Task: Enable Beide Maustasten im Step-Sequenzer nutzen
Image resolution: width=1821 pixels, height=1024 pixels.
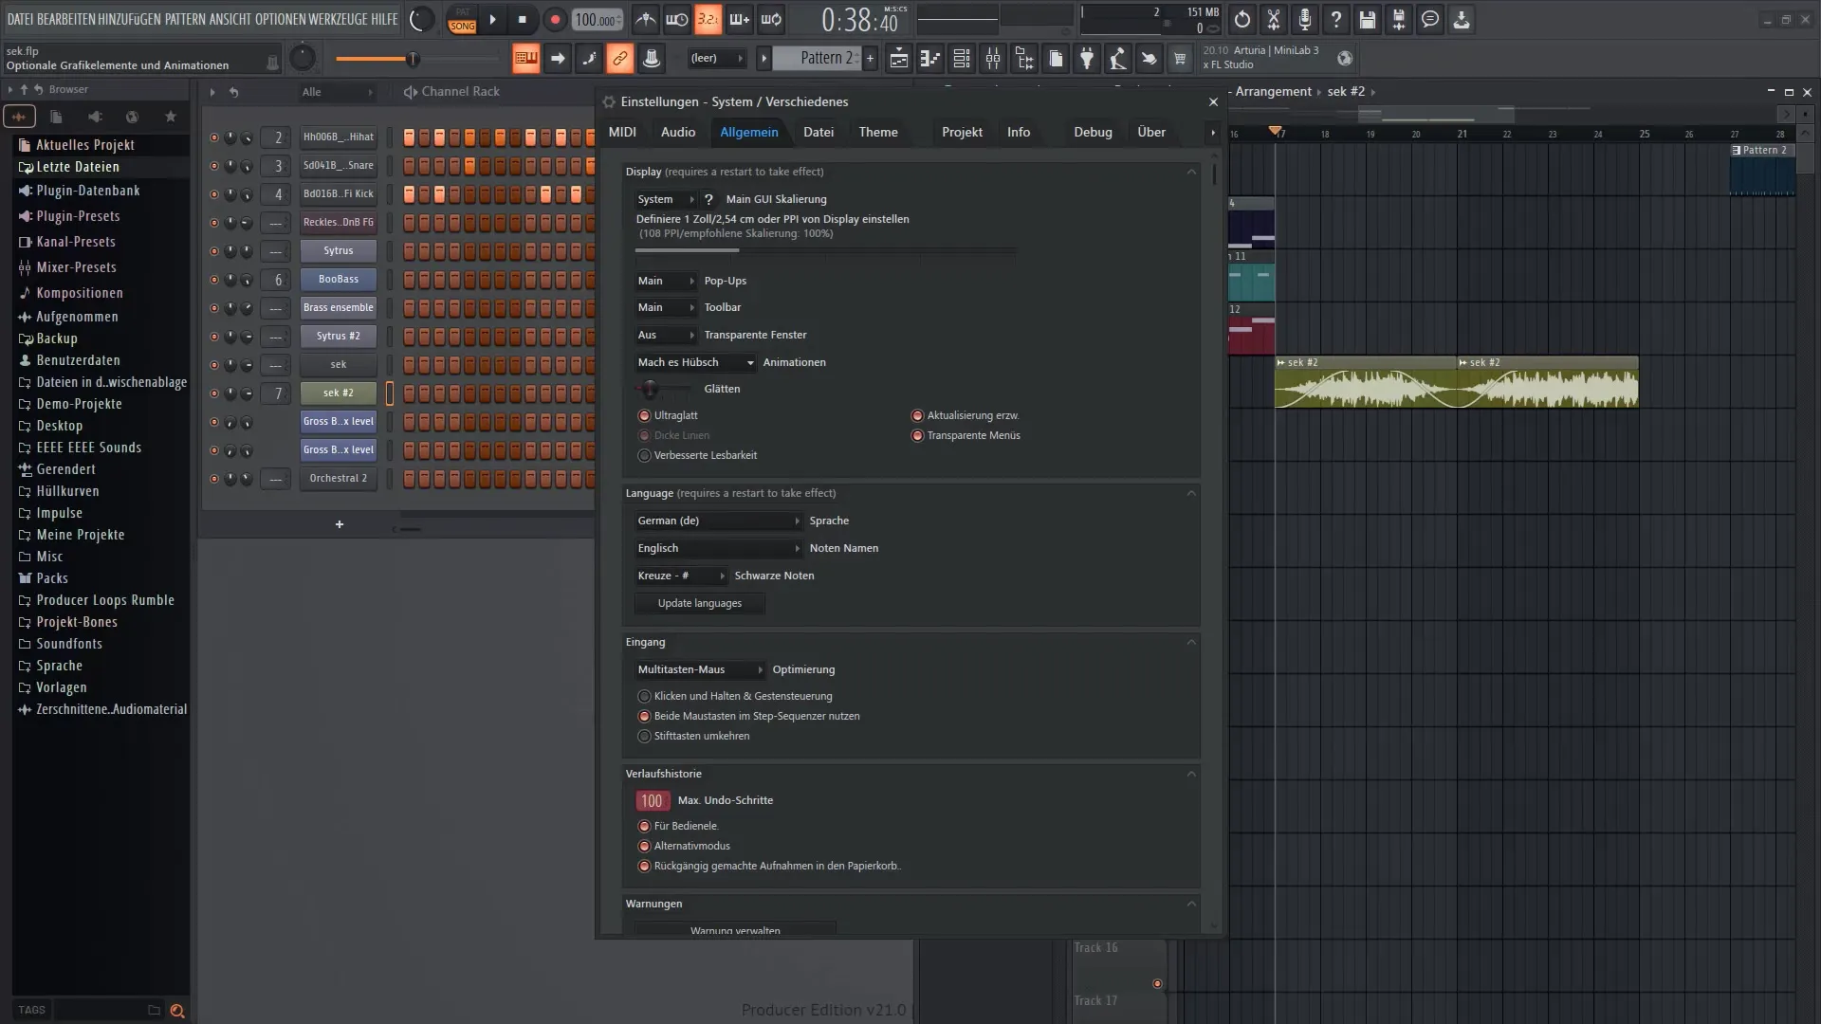Action: [x=645, y=715]
